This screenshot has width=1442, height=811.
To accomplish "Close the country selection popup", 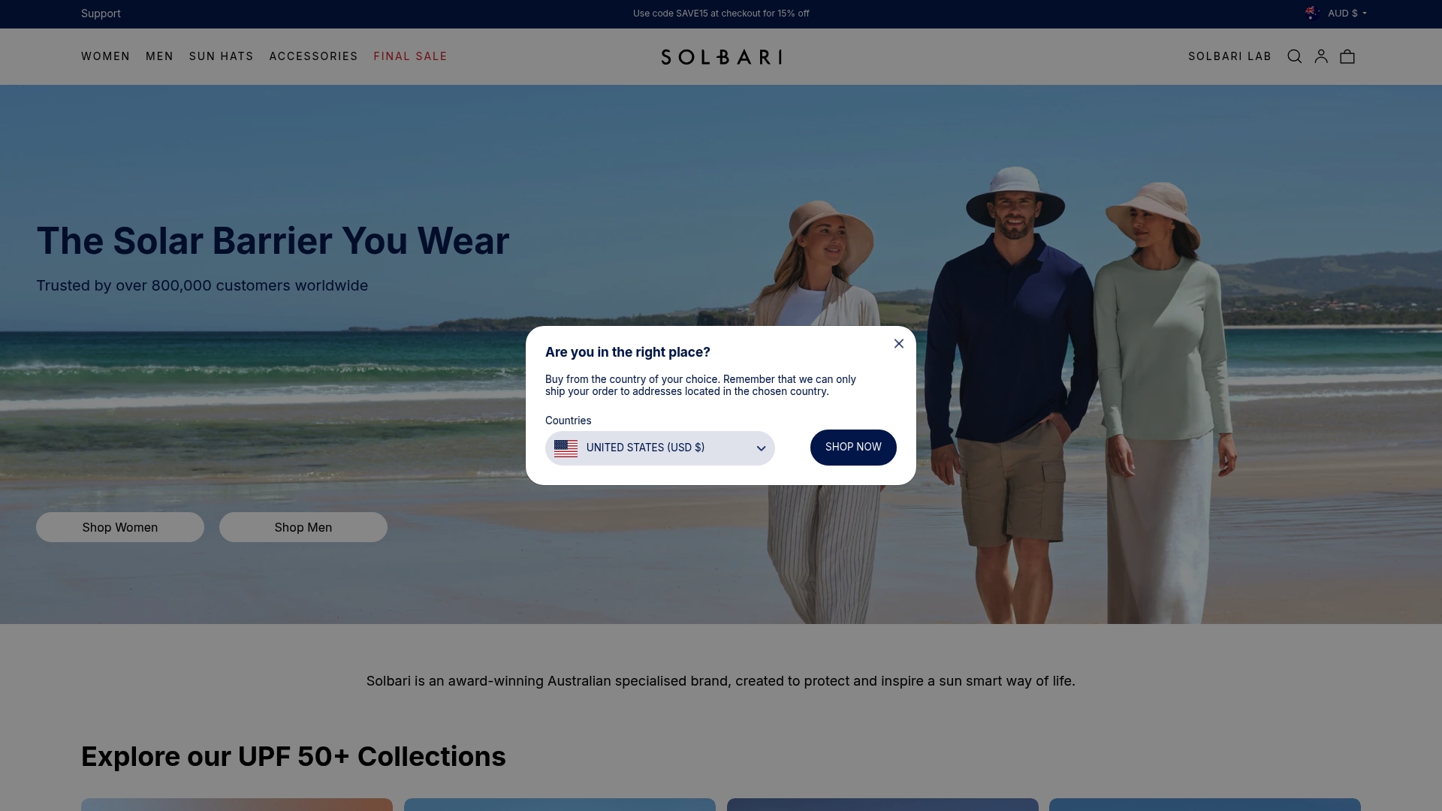I will tap(899, 343).
